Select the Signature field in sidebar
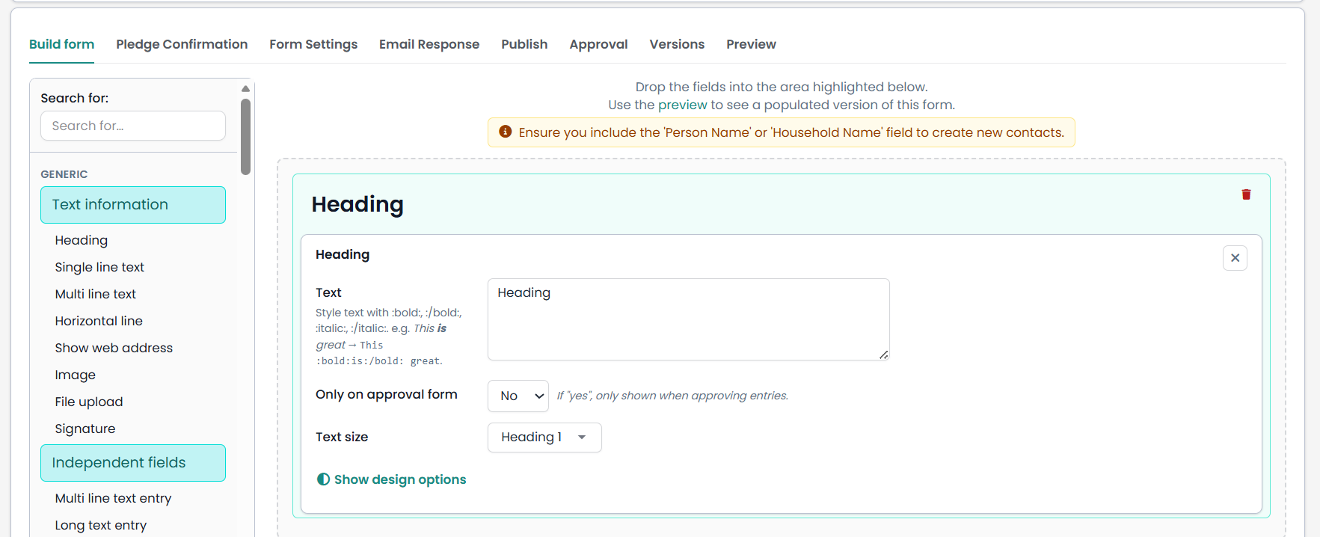 85,429
